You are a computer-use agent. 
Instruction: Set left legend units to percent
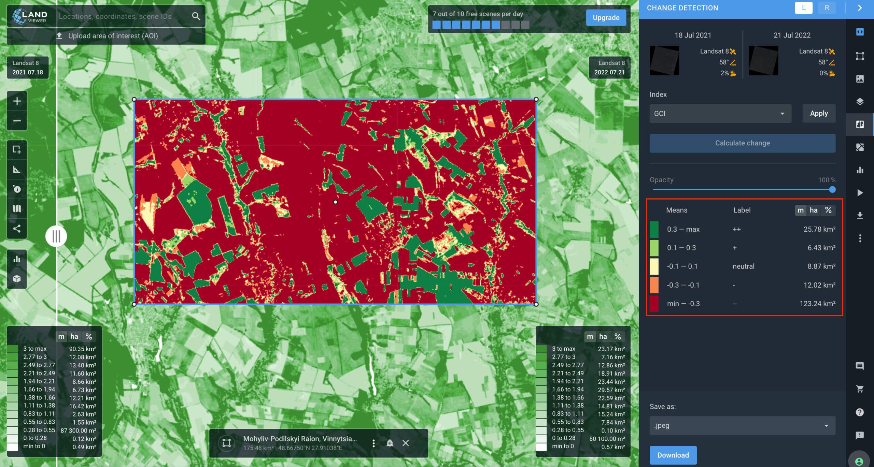click(89, 337)
